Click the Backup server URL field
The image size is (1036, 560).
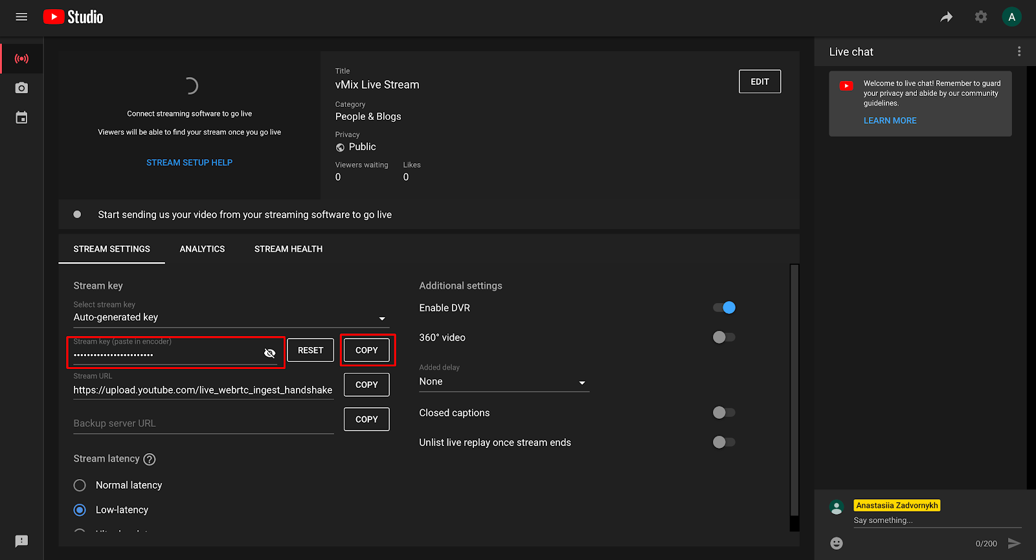pos(203,423)
